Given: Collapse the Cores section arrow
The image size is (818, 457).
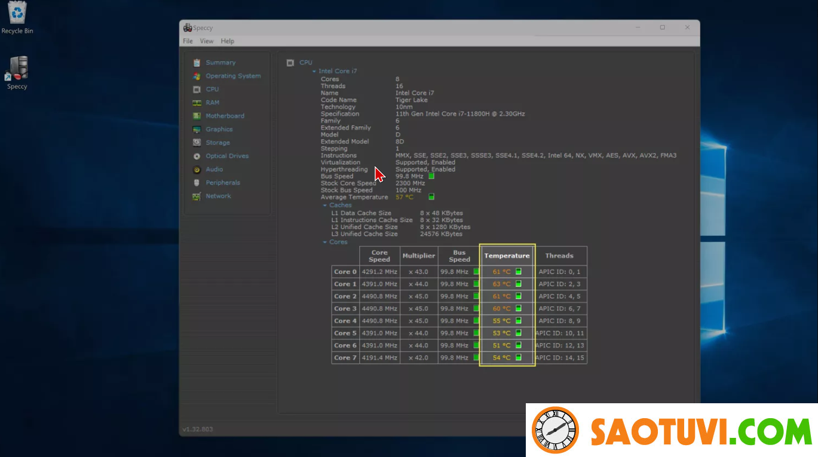Looking at the screenshot, I should (x=325, y=243).
